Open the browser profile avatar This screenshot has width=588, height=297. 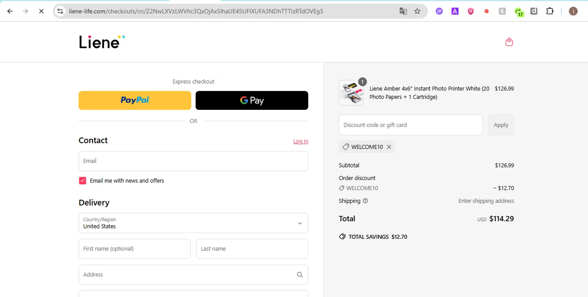click(573, 11)
